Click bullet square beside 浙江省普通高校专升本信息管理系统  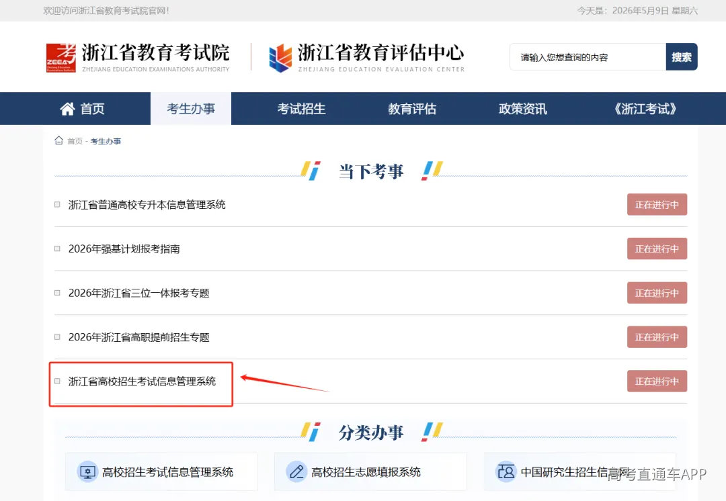pos(57,204)
